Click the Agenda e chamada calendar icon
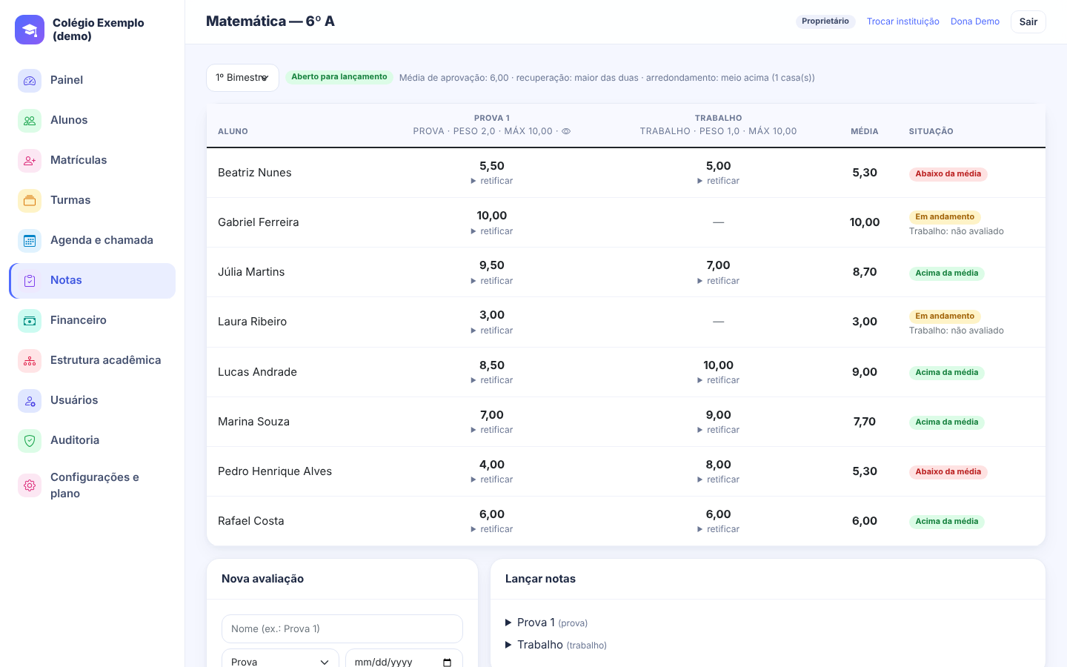The image size is (1067, 667). (30, 240)
